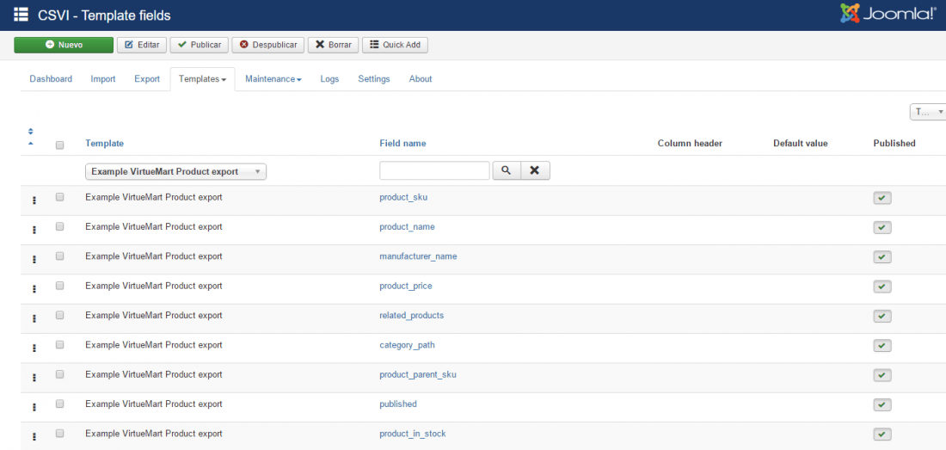Open the template filter dropdown

(x=176, y=171)
